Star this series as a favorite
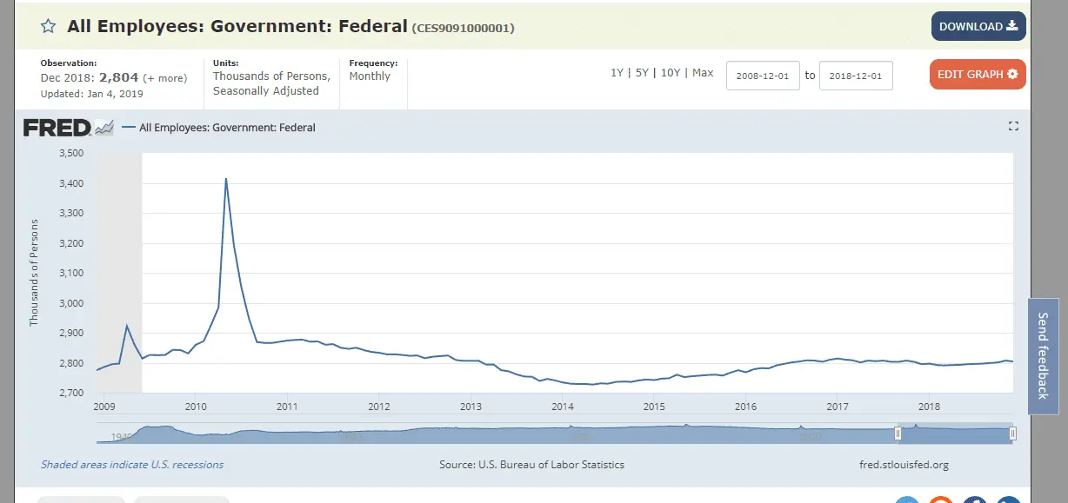The width and height of the screenshot is (1068, 503). (x=49, y=26)
